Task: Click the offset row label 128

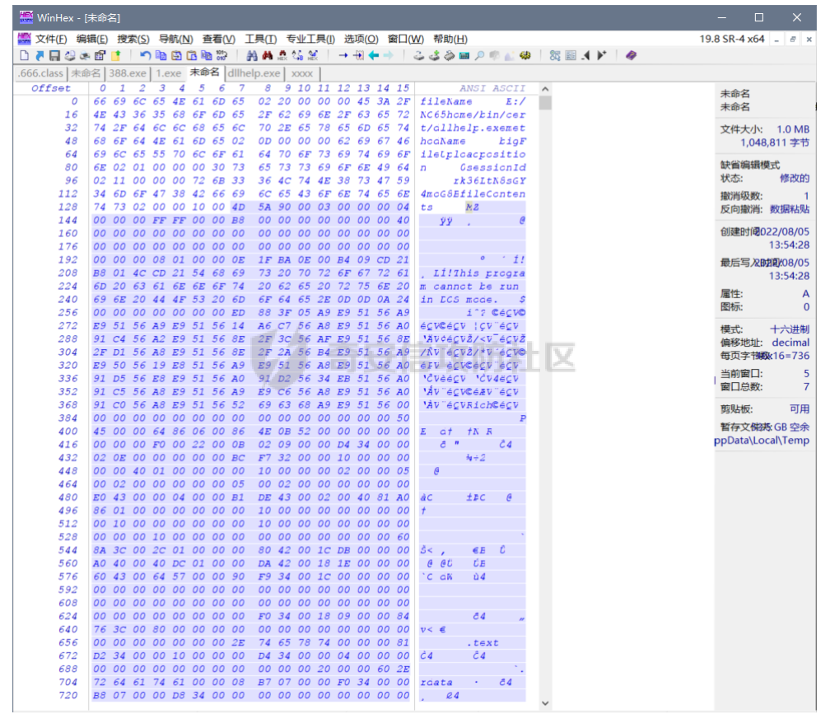Action: [x=68, y=207]
